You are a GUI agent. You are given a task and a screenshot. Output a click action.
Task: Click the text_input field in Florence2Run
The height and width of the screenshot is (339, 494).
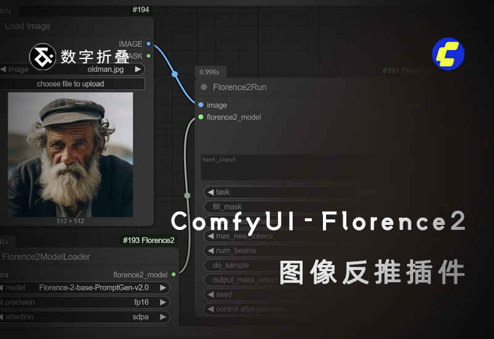pyautogui.click(x=278, y=166)
